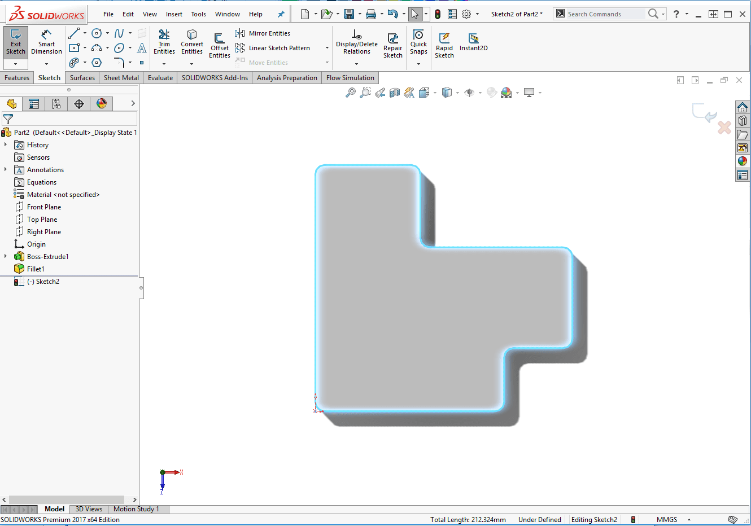Click the Zoom to Fit icon
This screenshot has width=751, height=526.
tap(351, 93)
